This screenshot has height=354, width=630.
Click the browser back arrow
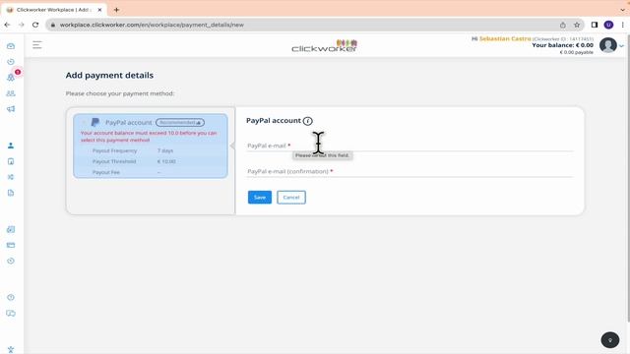[x=7, y=25]
